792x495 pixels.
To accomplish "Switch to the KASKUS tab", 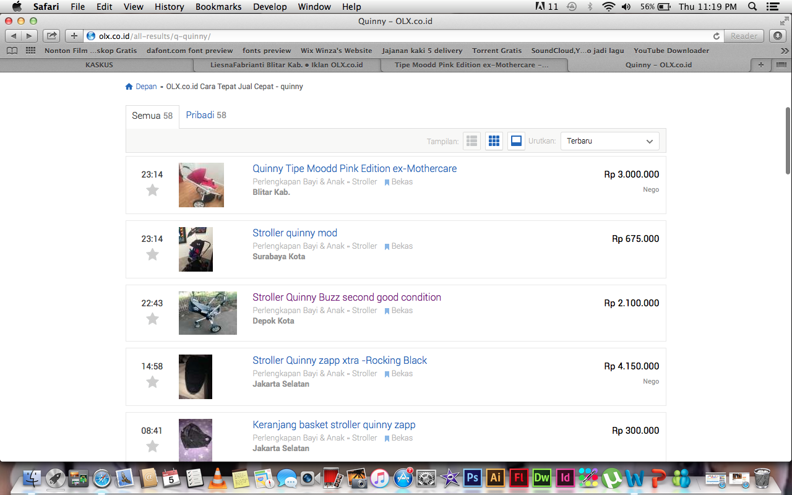I will tap(99, 65).
